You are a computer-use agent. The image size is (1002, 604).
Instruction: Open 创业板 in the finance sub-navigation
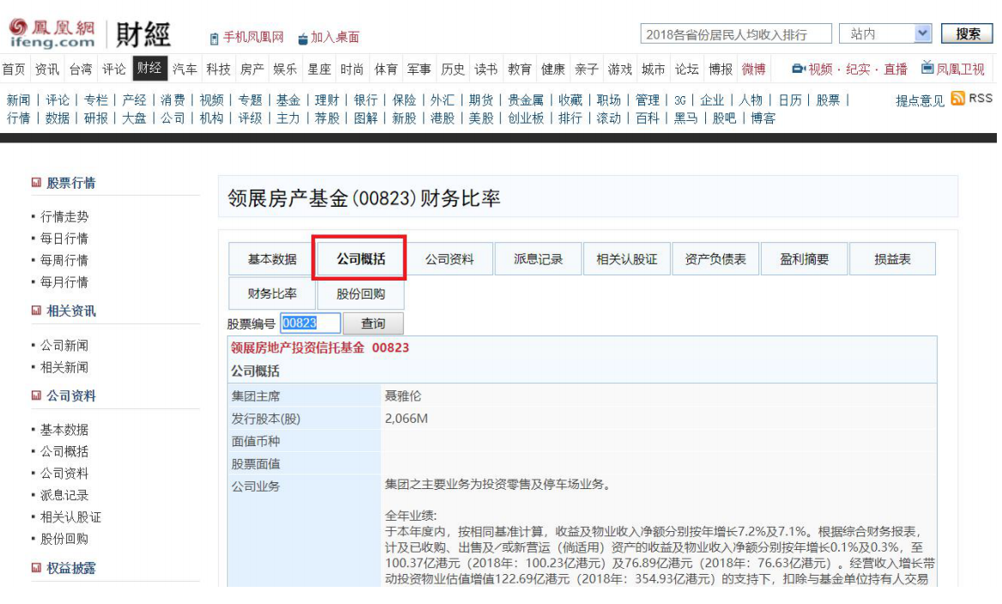tap(526, 118)
